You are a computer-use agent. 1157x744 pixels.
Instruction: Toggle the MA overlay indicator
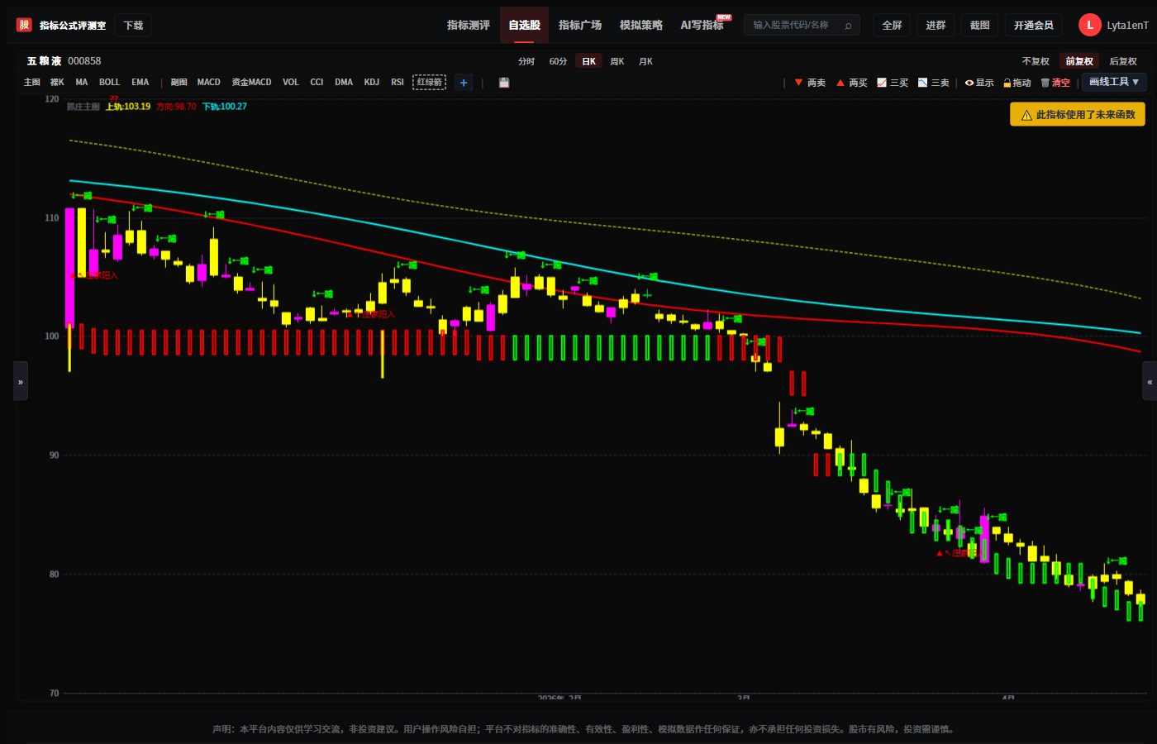[81, 82]
